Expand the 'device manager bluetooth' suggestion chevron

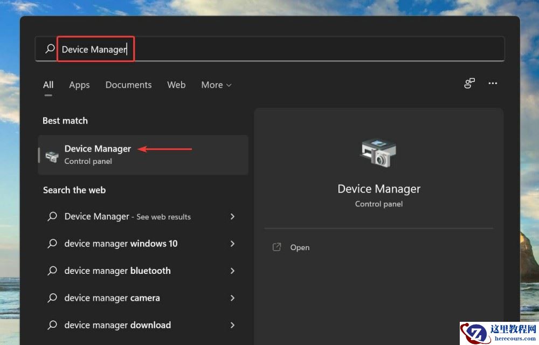click(x=232, y=271)
